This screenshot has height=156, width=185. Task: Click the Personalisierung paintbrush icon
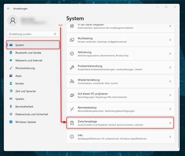[11, 68]
